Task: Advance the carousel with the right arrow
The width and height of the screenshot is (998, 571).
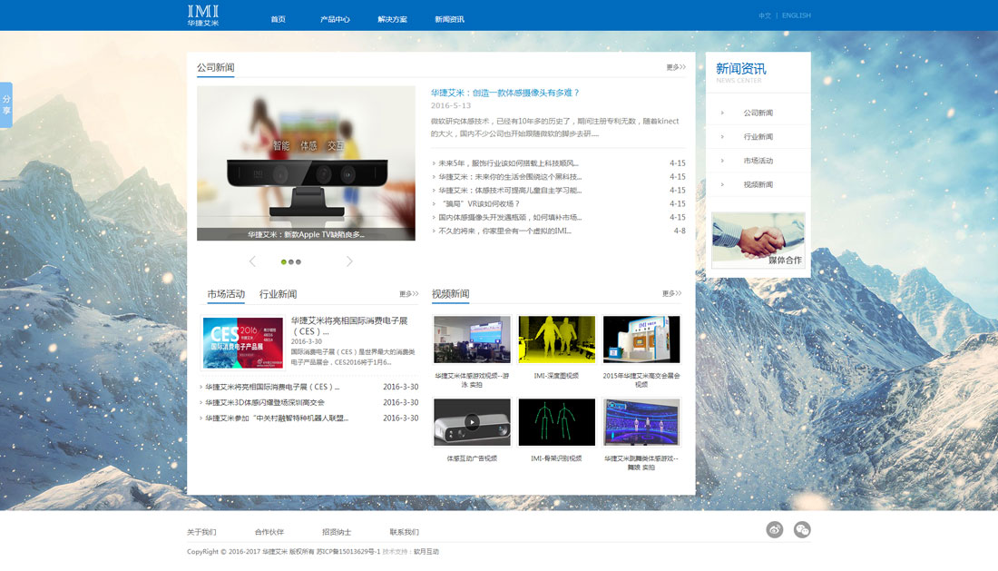Action: (349, 261)
